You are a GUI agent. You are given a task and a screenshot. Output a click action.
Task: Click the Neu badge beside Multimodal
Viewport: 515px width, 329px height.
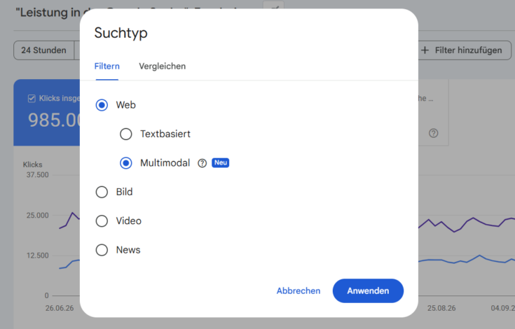[221, 162]
